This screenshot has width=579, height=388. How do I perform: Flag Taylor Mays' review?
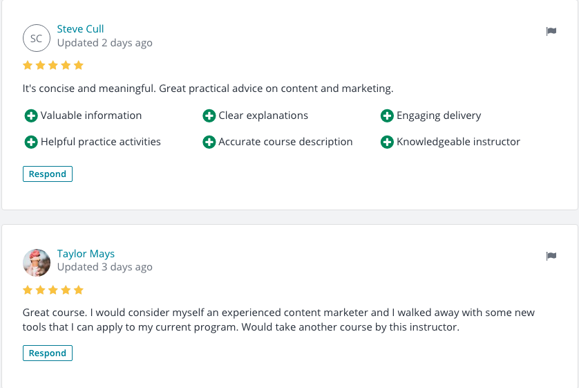[x=551, y=256]
